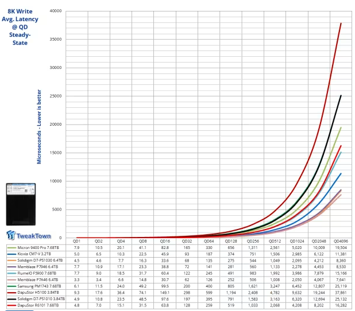Click the value 7.9 for Micron at QD1
This screenshot has height=311, width=355.
click(76, 248)
